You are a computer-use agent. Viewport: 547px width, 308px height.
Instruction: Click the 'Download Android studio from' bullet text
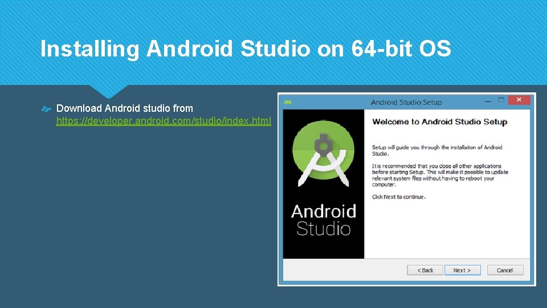[125, 108]
